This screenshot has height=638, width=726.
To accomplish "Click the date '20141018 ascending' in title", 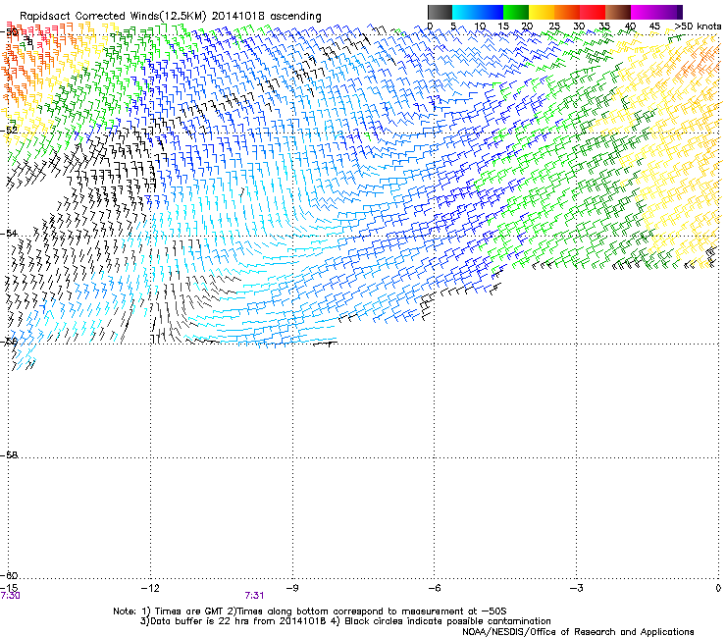I will (266, 16).
